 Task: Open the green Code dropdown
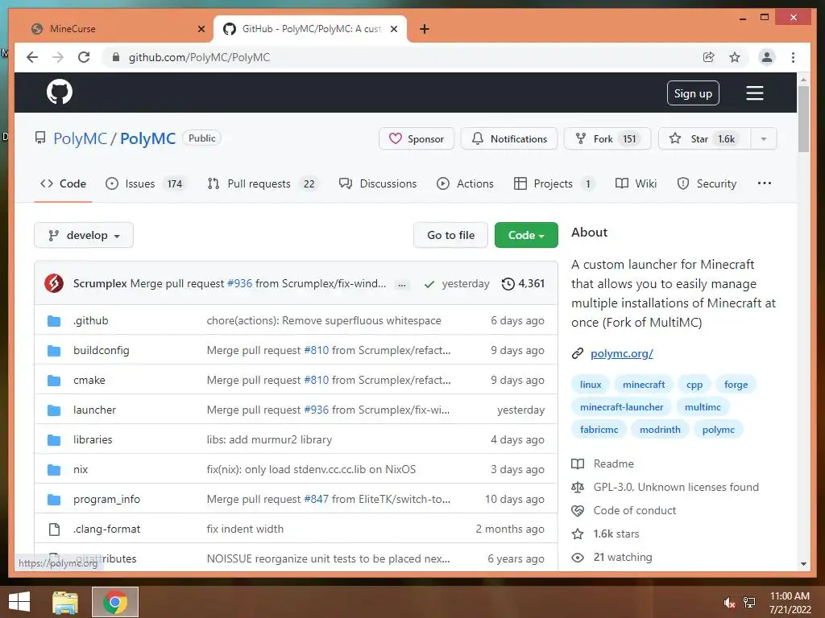pyautogui.click(x=526, y=236)
